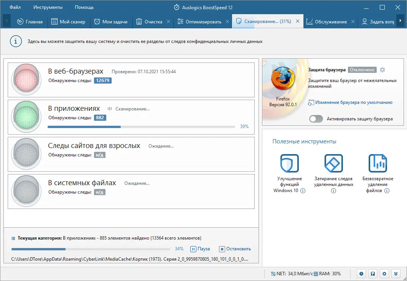Switch to the Главная tab
The width and height of the screenshot is (407, 281).
click(30, 21)
